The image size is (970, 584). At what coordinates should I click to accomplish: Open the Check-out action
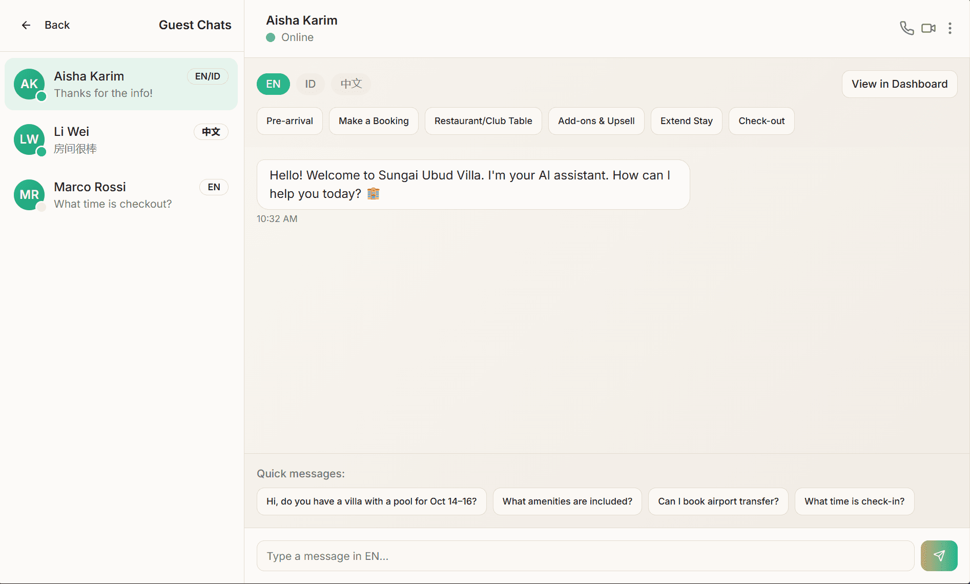click(761, 121)
